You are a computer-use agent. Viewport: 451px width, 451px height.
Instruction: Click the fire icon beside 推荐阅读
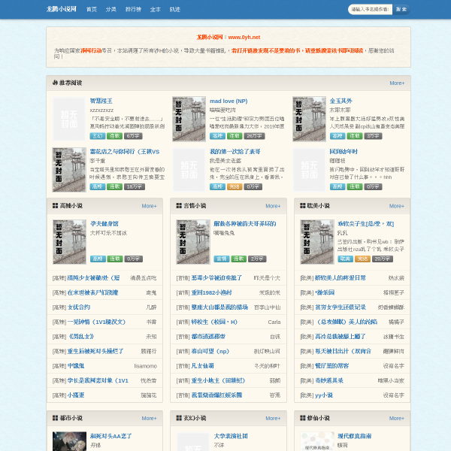tap(54, 83)
